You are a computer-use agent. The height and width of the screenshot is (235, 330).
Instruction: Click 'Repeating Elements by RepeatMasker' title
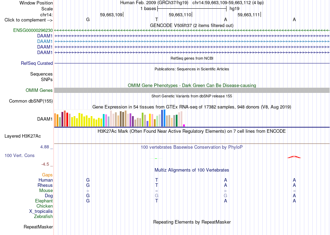(192, 222)
